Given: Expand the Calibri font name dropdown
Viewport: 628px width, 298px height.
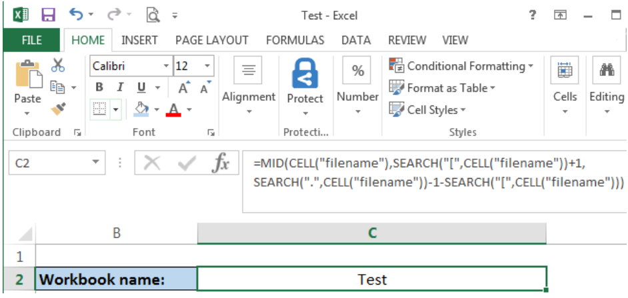Looking at the screenshot, I should tap(166, 66).
